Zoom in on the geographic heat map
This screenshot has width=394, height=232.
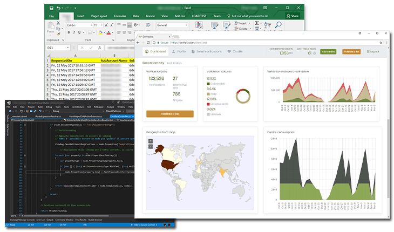click(150, 141)
